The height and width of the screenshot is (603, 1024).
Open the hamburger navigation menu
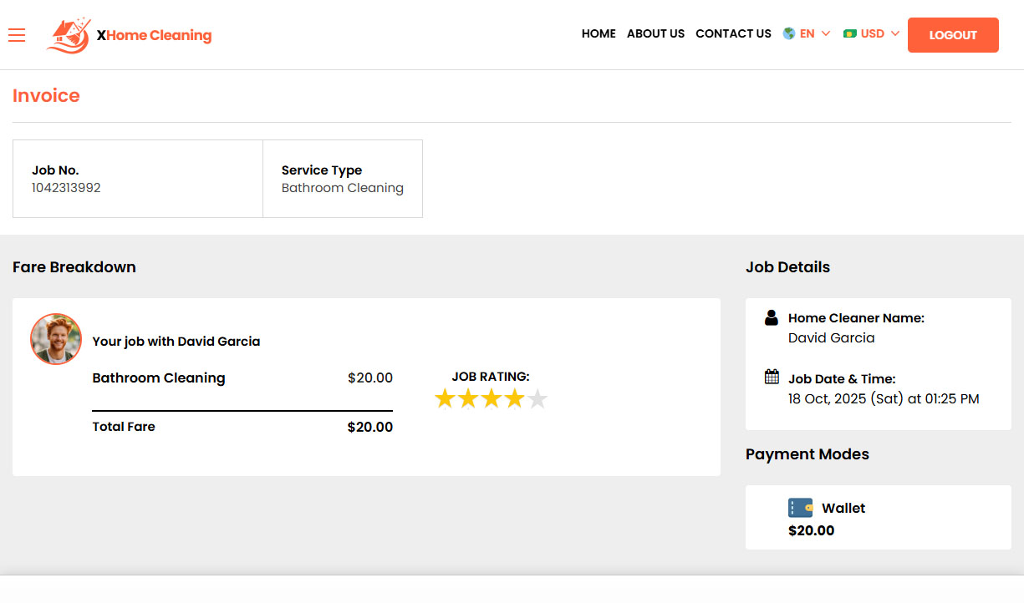pyautogui.click(x=17, y=35)
